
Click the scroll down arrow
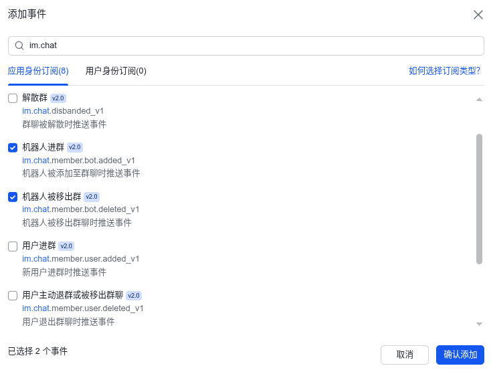click(479, 324)
